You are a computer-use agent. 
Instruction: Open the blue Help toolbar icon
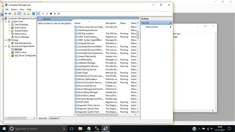pyautogui.click(x=33, y=14)
